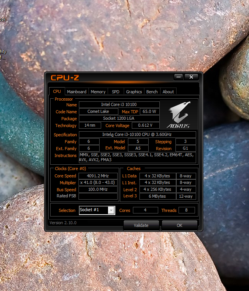Click the empty Rated FSB field
This screenshot has width=249, height=291.
(98, 196)
